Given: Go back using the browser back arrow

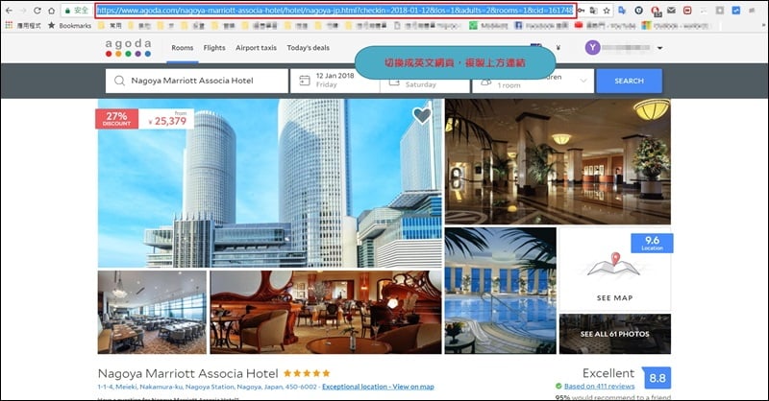Looking at the screenshot, I should tap(9, 11).
